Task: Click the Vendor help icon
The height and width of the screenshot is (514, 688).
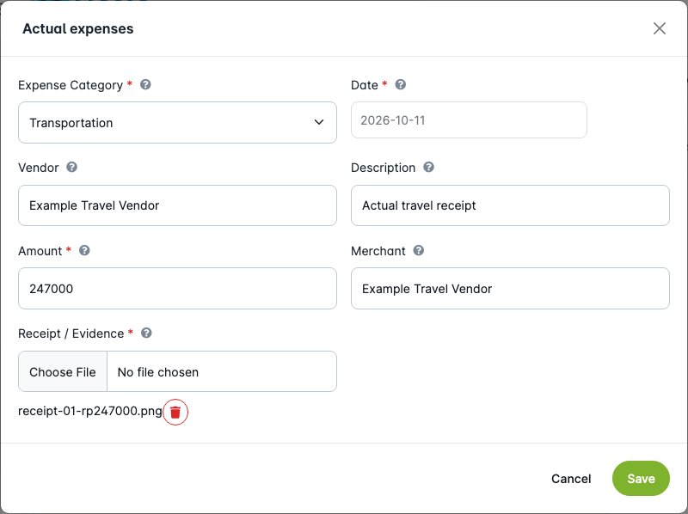Action: pos(72,167)
